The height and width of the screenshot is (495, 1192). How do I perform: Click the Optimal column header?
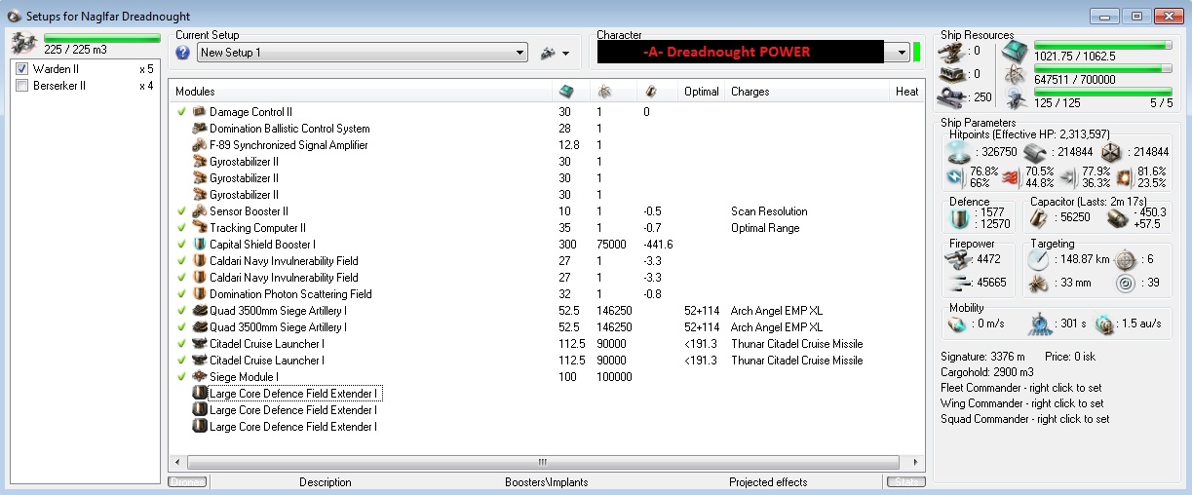[702, 92]
